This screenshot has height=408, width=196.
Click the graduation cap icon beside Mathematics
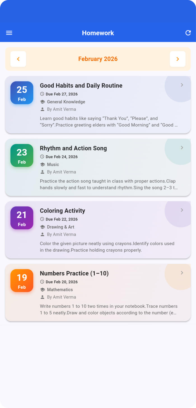pos(42,290)
